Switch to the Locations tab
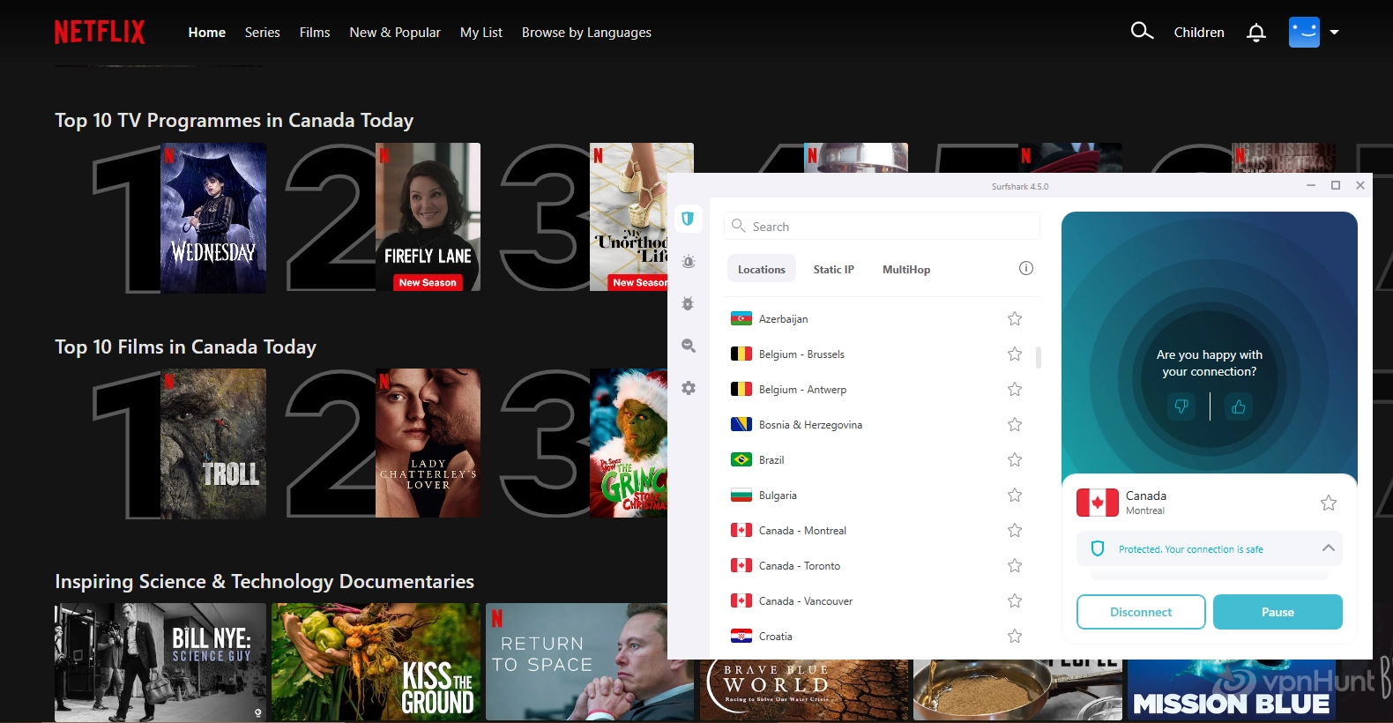 pos(762,269)
